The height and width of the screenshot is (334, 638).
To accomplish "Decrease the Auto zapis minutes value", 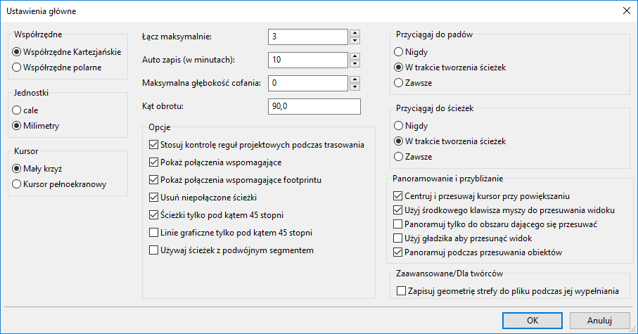I will point(355,64).
